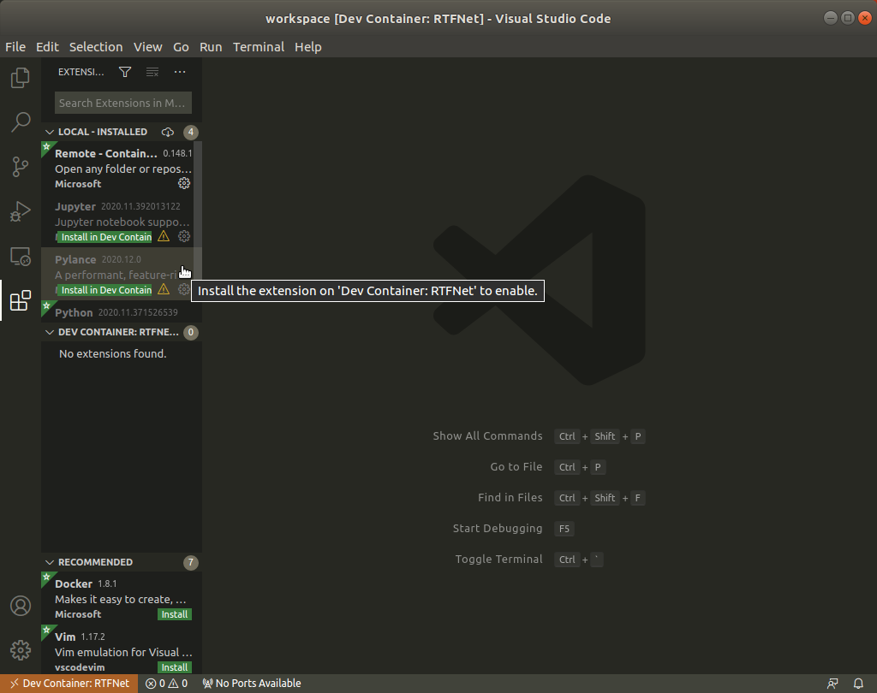Click the Dev Container count badge showing 0
The width and height of the screenshot is (877, 693).
191,332
